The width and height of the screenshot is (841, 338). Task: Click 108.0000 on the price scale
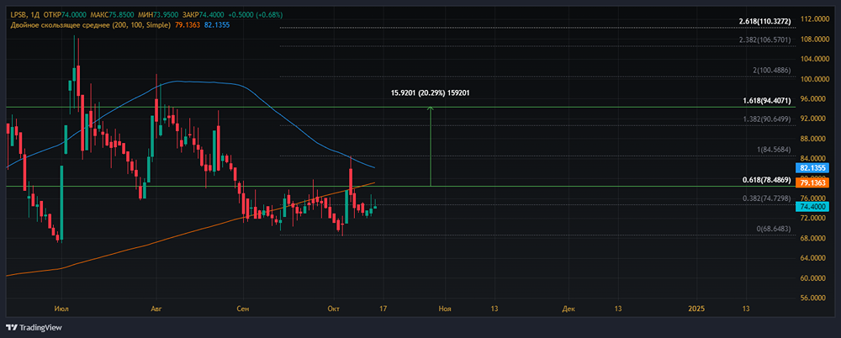pos(816,40)
